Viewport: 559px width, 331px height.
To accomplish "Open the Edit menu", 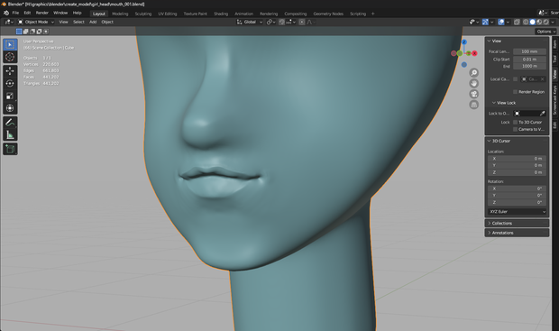I will click(x=27, y=13).
